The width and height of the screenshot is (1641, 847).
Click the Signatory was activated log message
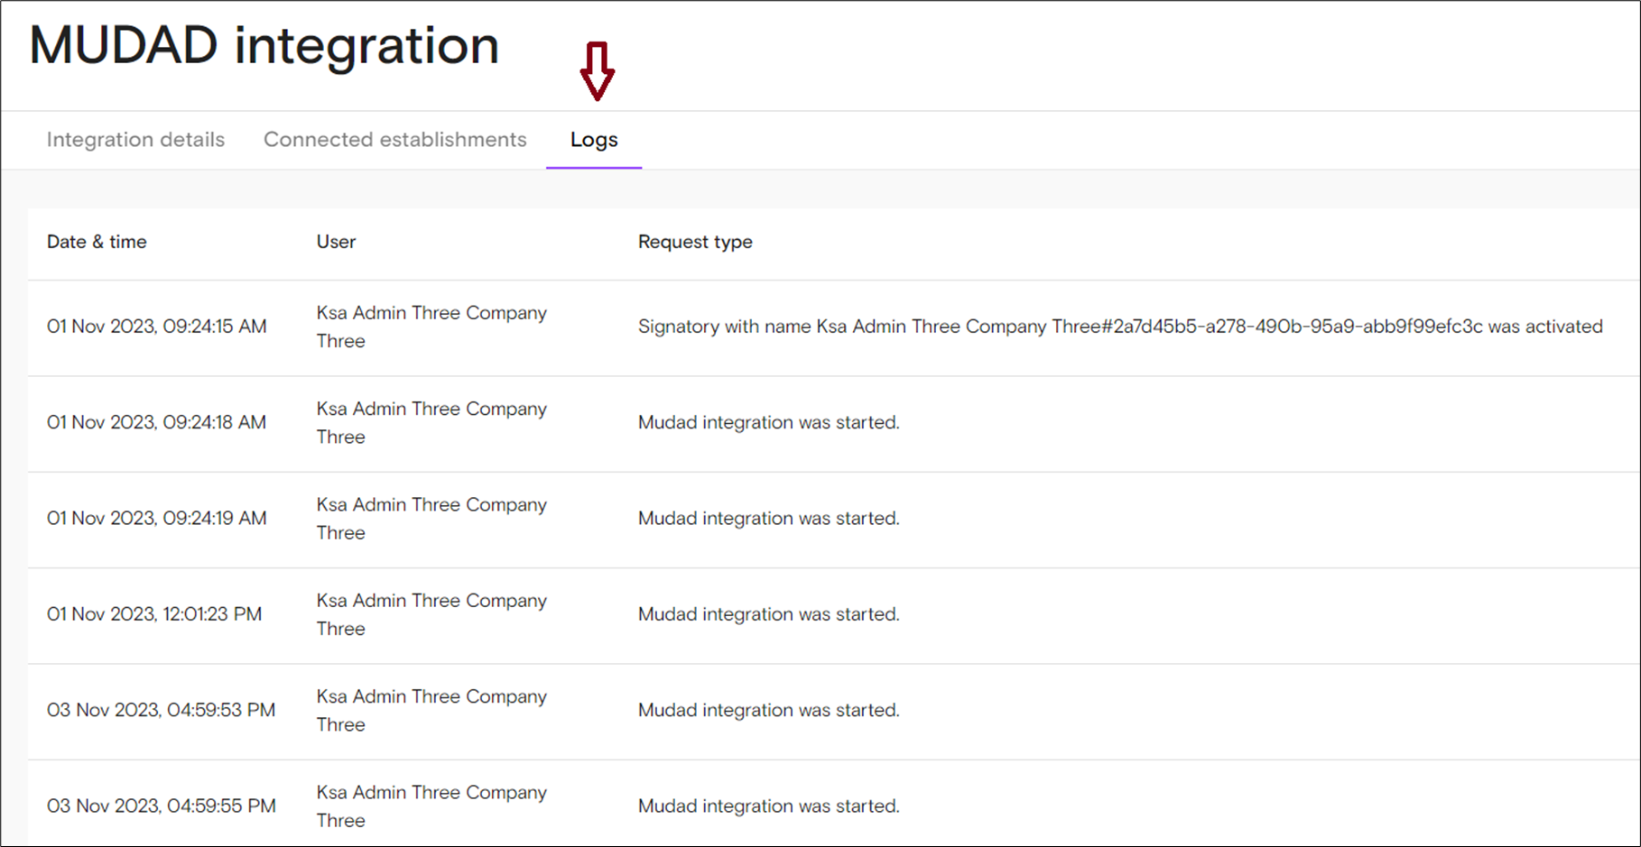pyautogui.click(x=1120, y=327)
